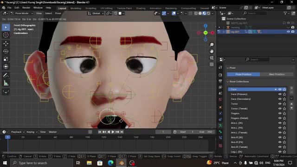Image resolution: width=297 pixels, height=167 pixels.
Task: Collapse the Pose panel
Action: (x=228, y=68)
